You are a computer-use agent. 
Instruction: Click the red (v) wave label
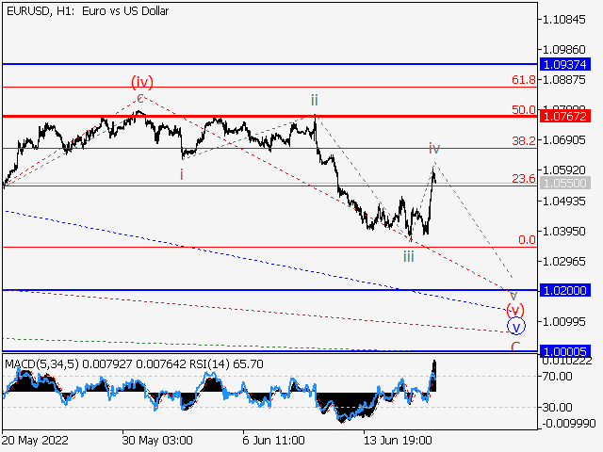(515, 310)
